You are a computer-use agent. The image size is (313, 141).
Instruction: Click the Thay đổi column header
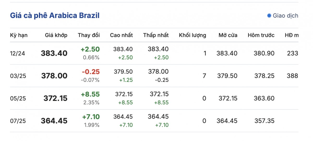tap(89, 35)
